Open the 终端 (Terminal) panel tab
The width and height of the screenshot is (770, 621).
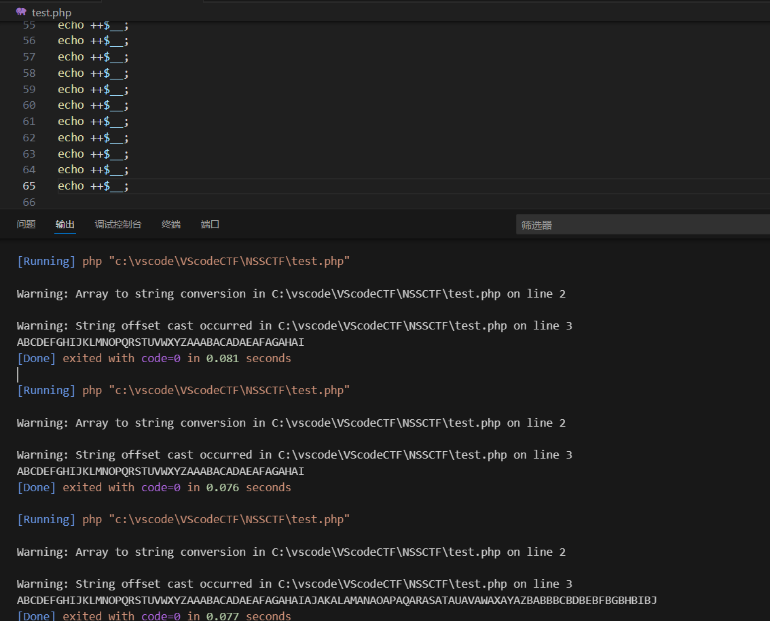pyautogui.click(x=171, y=224)
